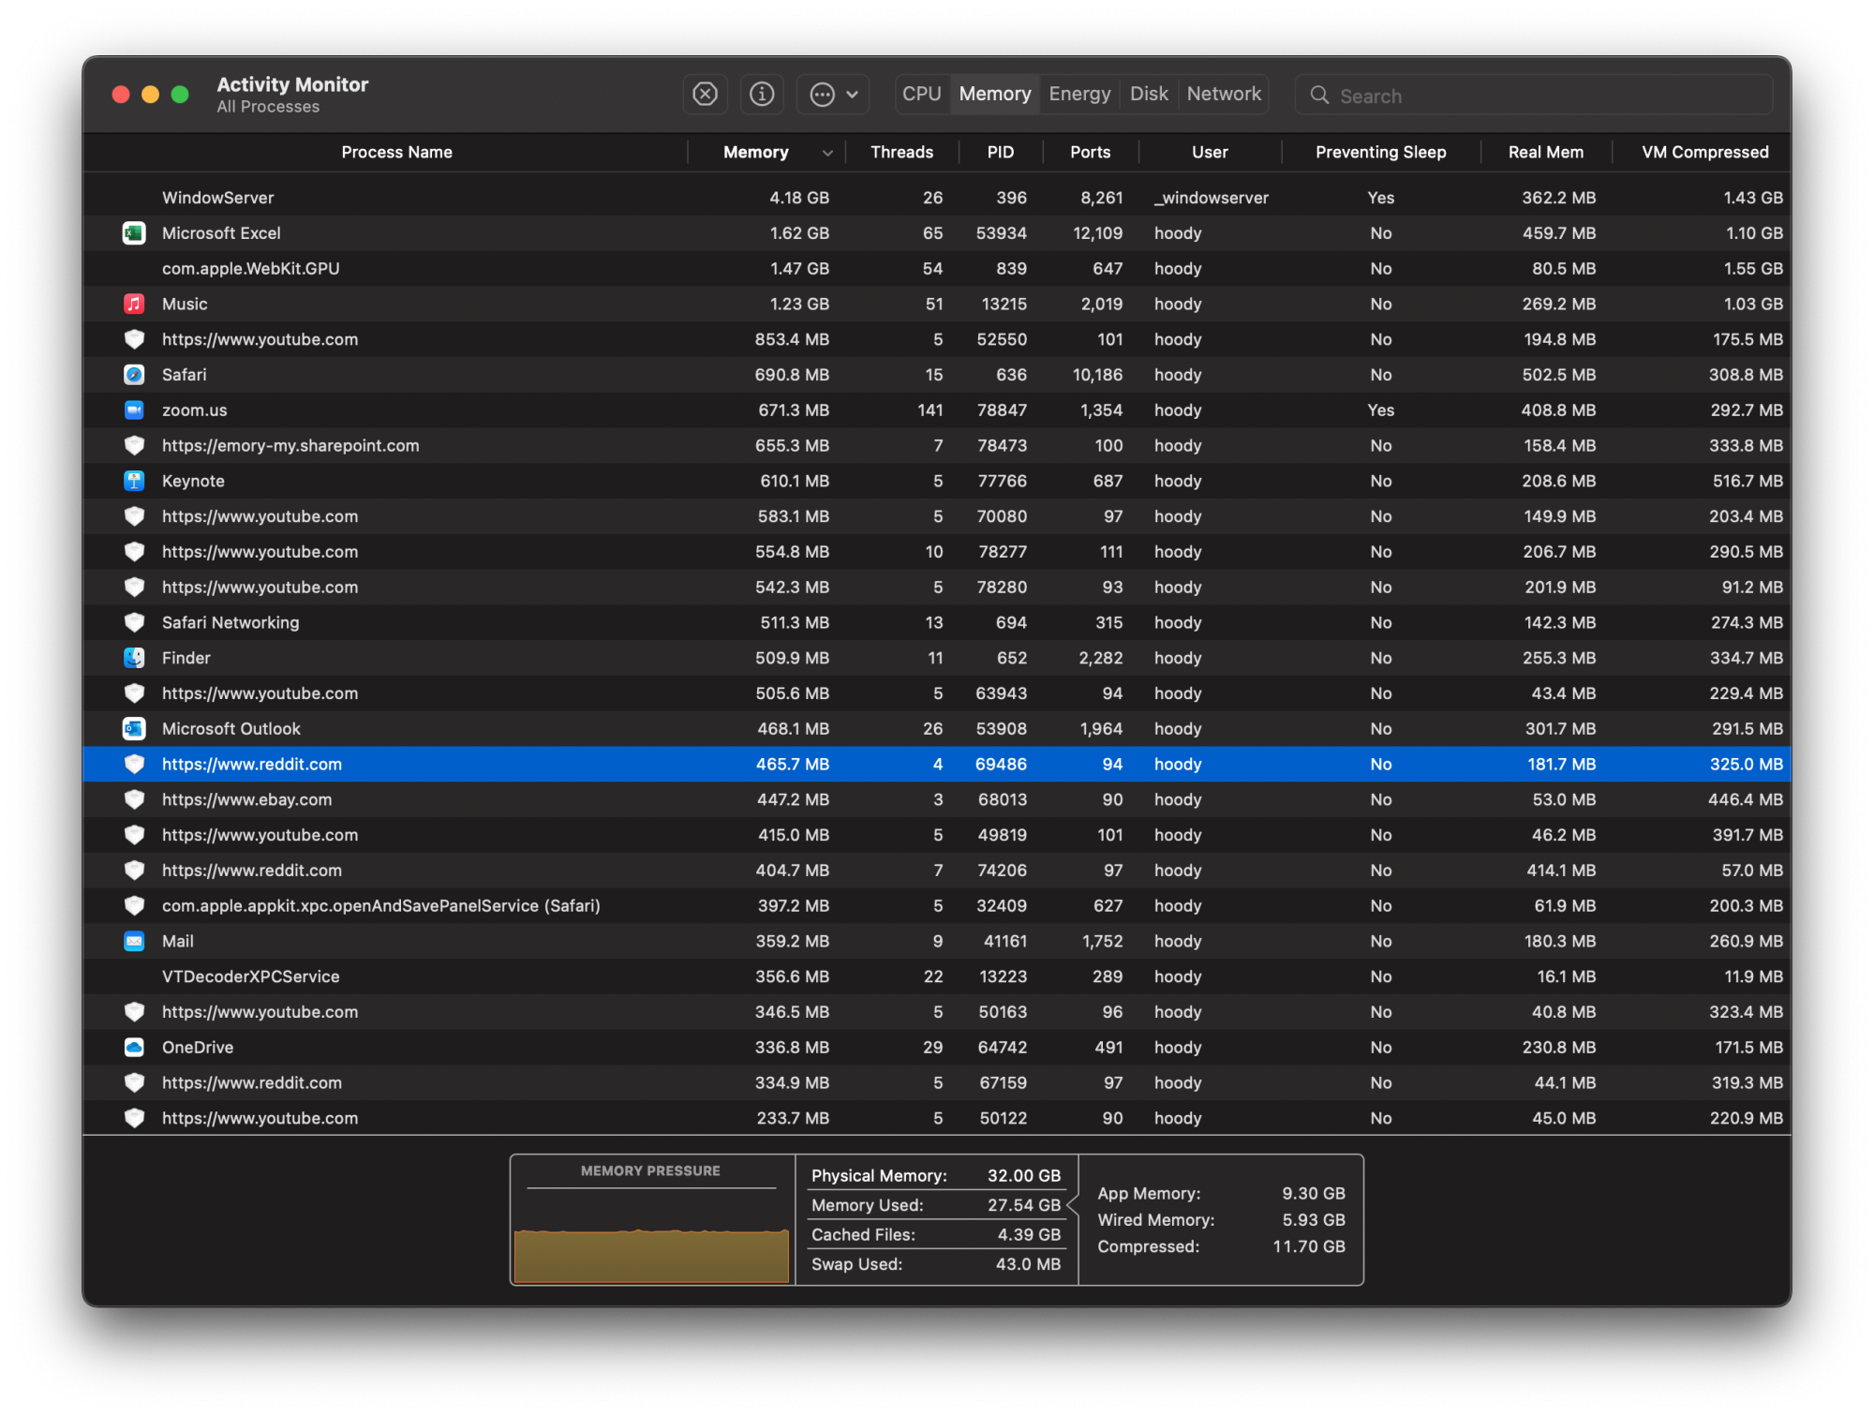Click the App Memory 9.30 GB value
This screenshot has height=1416, width=1874.
[x=1314, y=1193]
